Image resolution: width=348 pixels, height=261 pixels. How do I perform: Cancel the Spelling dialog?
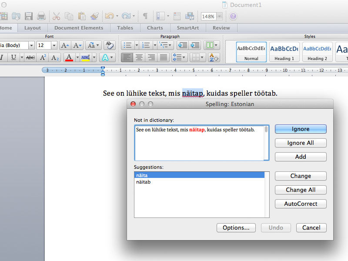coord(311,228)
